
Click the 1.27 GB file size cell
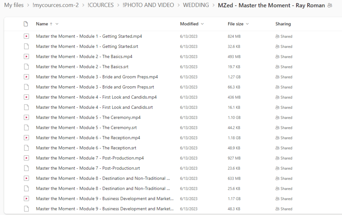(x=234, y=77)
